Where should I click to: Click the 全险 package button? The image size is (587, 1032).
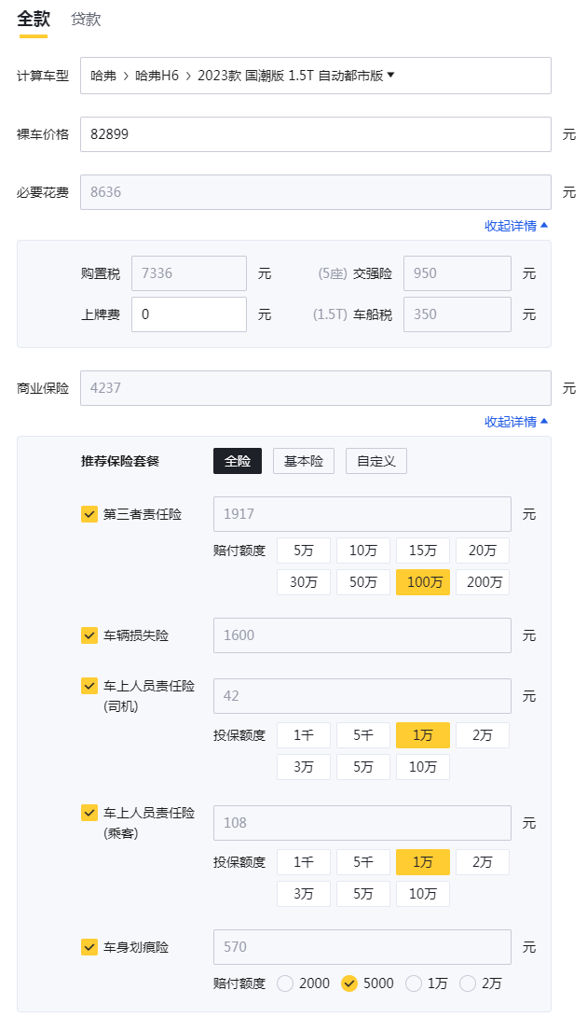point(238,461)
